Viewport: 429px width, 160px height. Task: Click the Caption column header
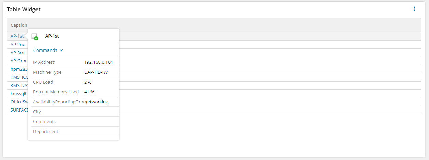19,25
